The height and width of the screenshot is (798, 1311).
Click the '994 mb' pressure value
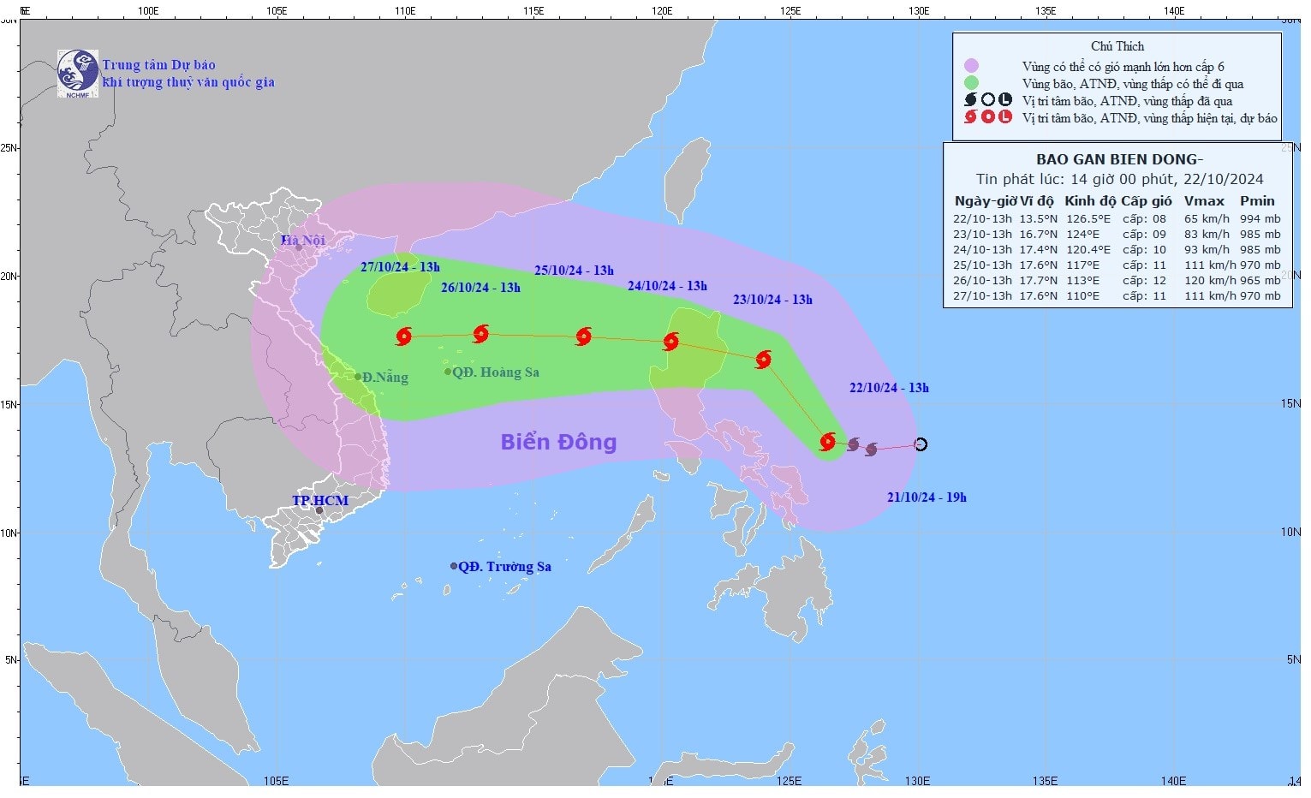(x=1260, y=219)
